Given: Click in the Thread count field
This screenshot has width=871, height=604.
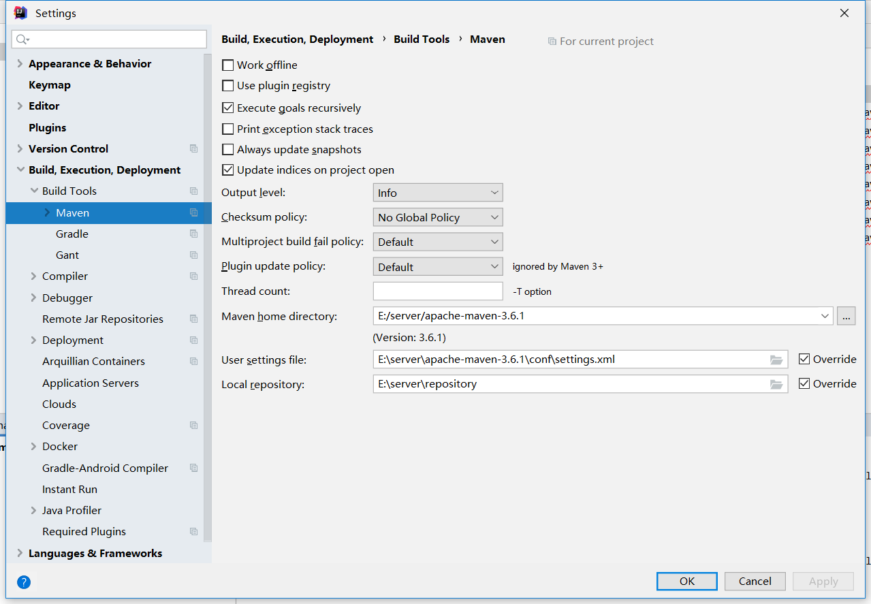Looking at the screenshot, I should click(x=438, y=291).
